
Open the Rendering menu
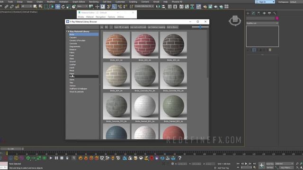click(x=94, y=2)
